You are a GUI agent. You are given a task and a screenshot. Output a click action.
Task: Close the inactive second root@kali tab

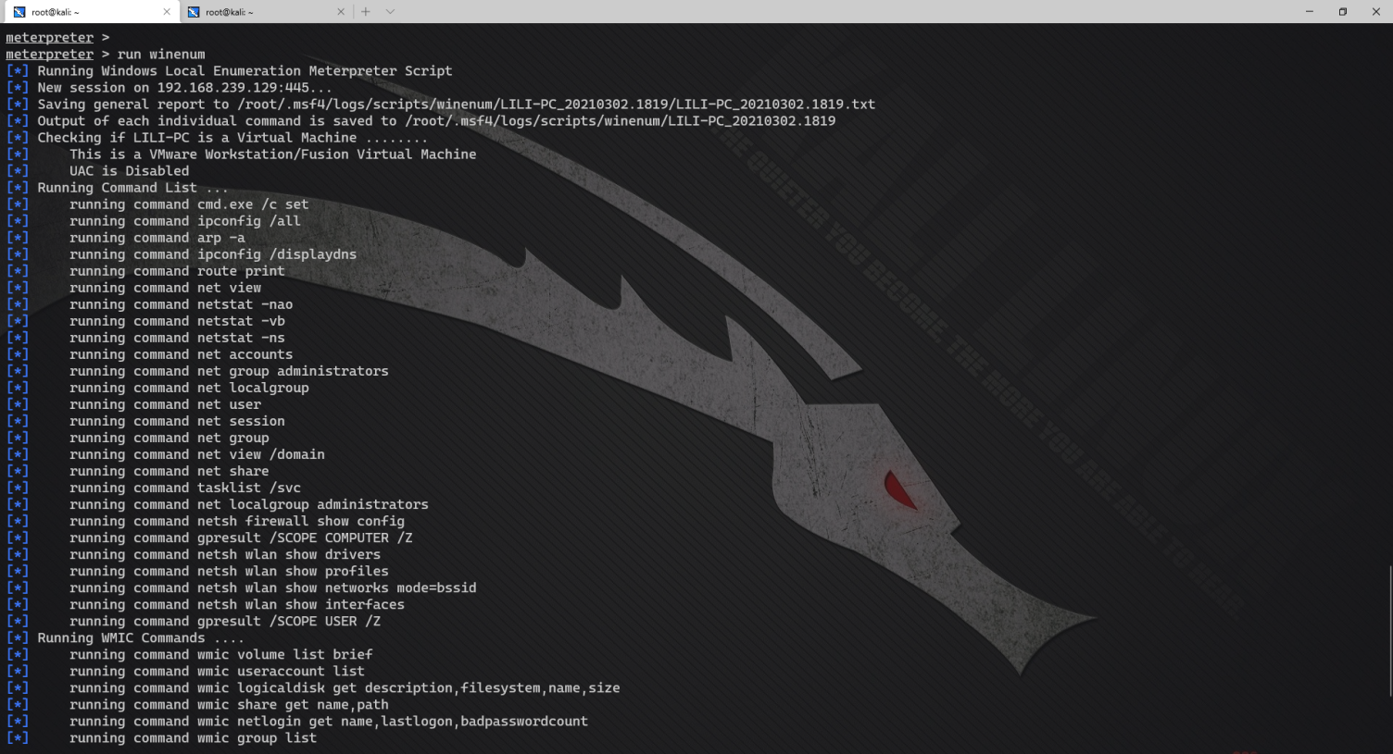(x=340, y=12)
